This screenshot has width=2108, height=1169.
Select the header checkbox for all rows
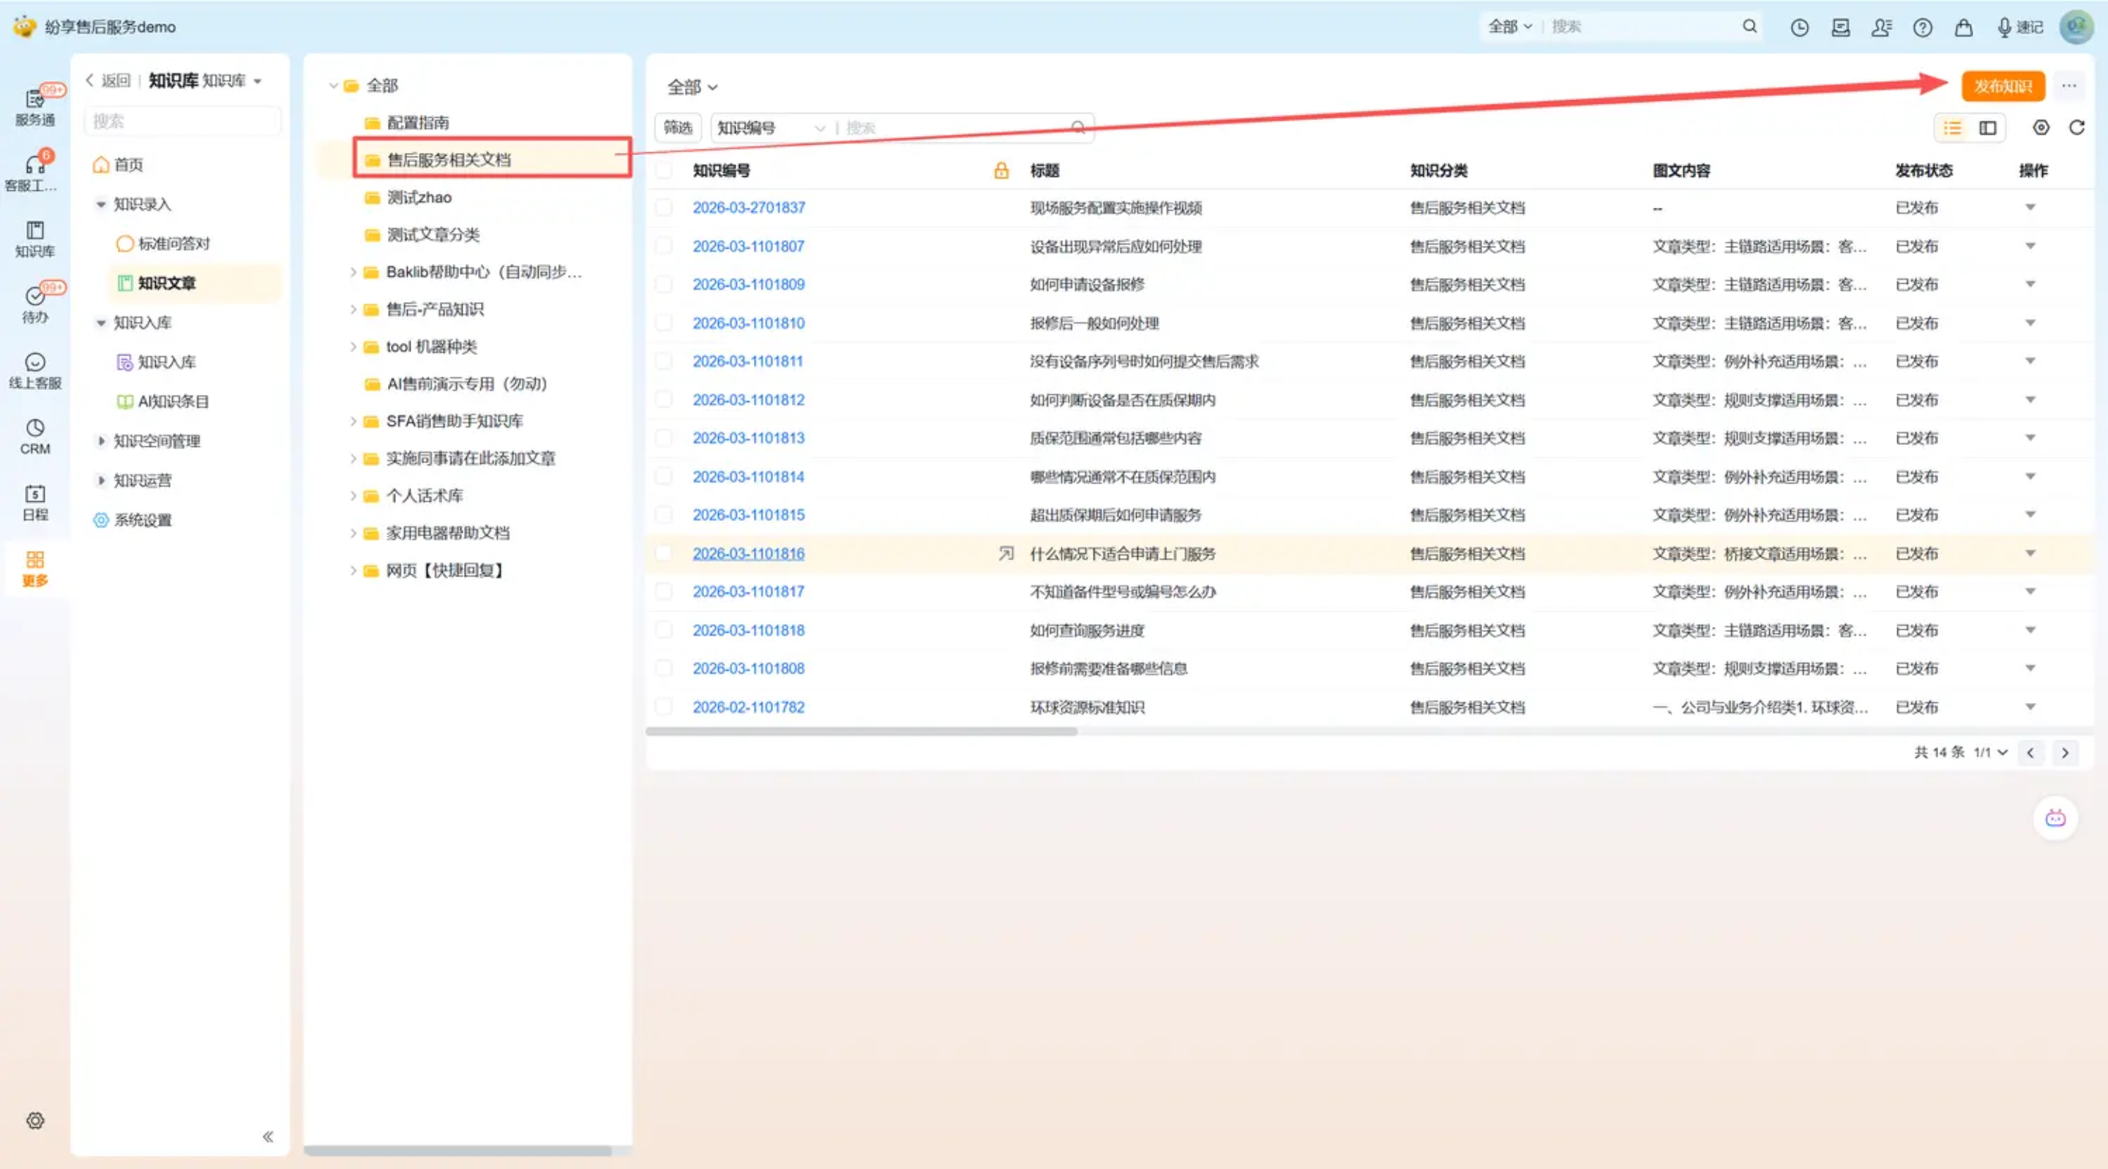pyautogui.click(x=665, y=170)
